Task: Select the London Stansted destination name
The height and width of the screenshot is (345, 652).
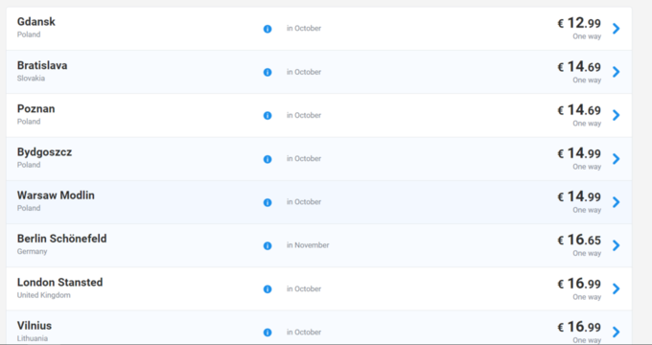Action: click(x=59, y=283)
